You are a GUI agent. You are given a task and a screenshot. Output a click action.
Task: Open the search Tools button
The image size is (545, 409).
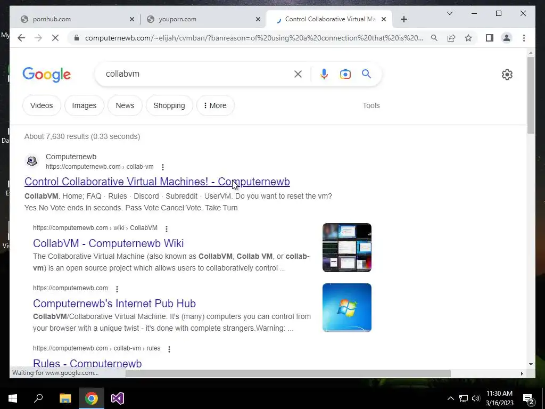[x=371, y=105]
